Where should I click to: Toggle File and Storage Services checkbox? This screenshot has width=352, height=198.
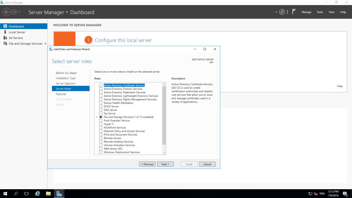pyautogui.click(x=101, y=117)
